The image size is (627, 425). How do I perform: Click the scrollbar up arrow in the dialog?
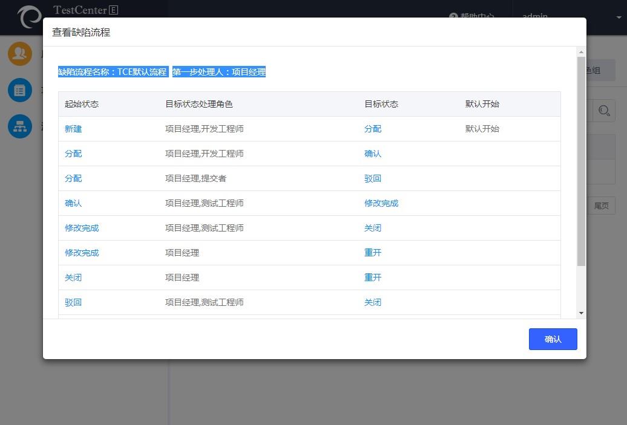tap(581, 51)
